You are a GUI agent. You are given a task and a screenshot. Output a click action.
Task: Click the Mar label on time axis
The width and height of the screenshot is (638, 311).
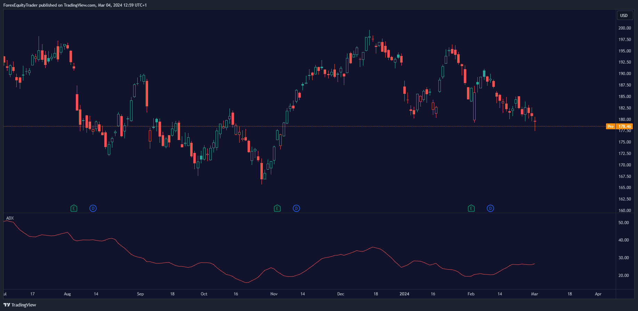535,294
